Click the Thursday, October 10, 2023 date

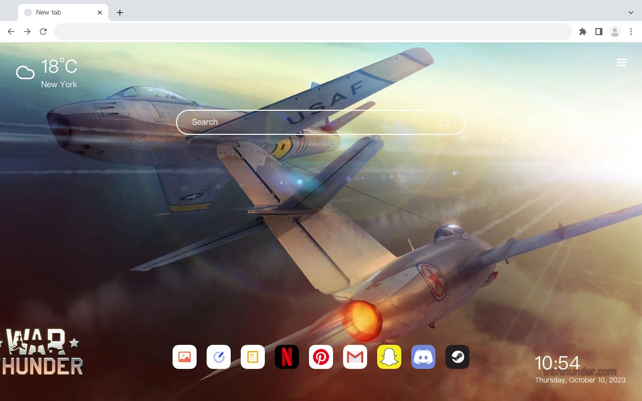coord(580,380)
